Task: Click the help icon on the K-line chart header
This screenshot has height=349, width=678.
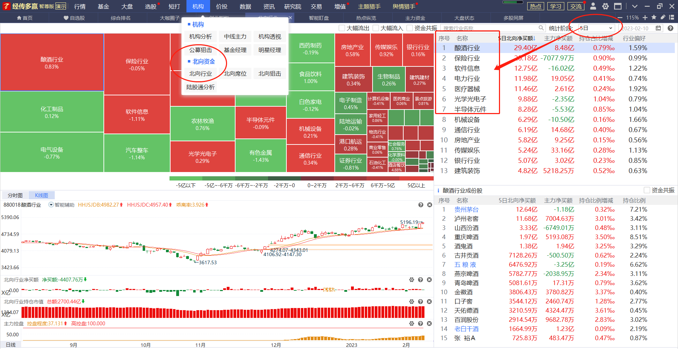Action: click(421, 205)
